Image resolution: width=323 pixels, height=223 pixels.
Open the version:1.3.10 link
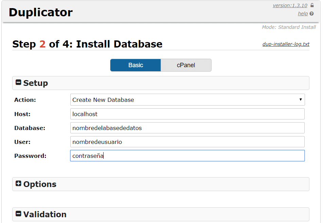coord(290,5)
